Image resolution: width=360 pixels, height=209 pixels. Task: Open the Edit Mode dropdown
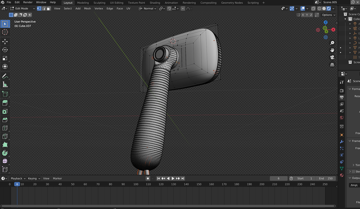[23, 8]
